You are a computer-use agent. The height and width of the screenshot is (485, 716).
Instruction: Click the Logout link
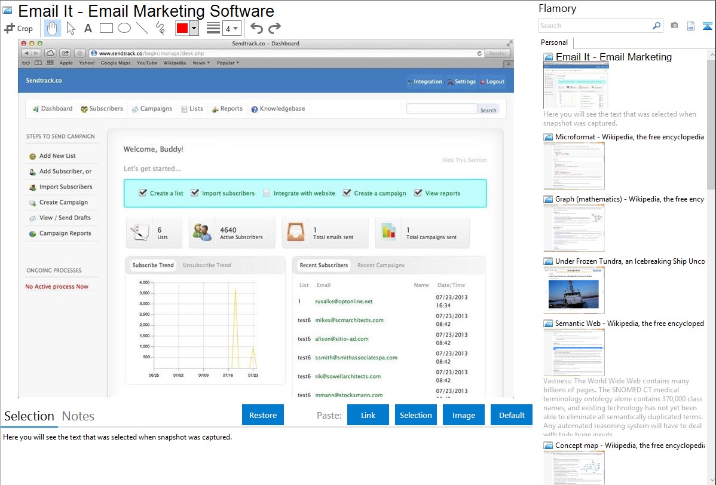pyautogui.click(x=492, y=81)
